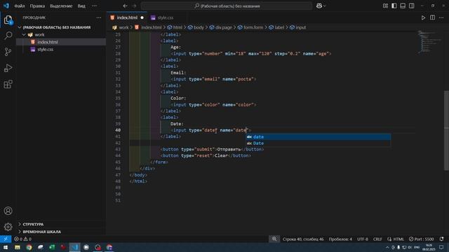This screenshot has height=252, width=449.
Task: Click the VS Code logo icon
Action: (x=6, y=6)
